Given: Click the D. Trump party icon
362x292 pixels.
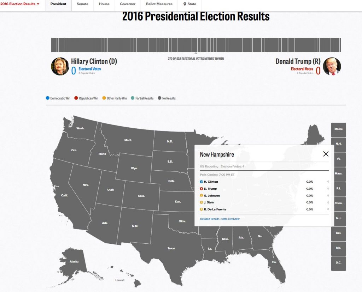Looking at the screenshot, I should (x=202, y=189).
